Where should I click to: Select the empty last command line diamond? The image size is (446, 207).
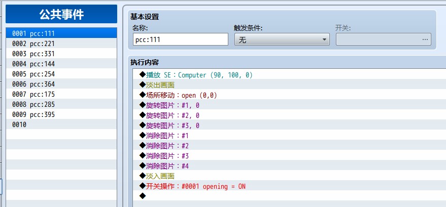(x=289, y=196)
